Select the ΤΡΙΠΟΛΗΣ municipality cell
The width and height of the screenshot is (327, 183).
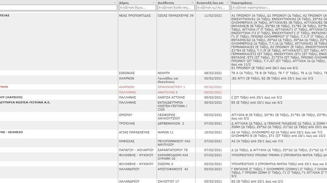coord(127,124)
